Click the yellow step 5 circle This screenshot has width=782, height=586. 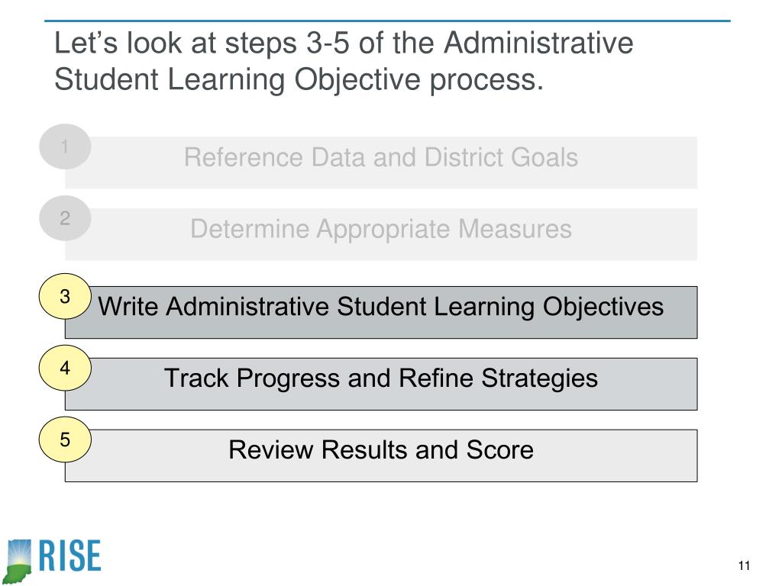pos(65,440)
